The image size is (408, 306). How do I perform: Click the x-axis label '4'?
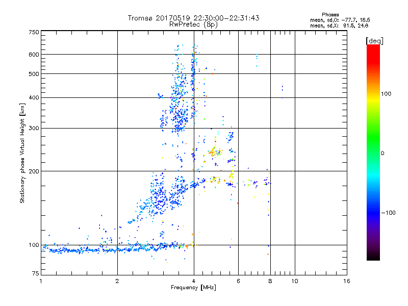194,281
